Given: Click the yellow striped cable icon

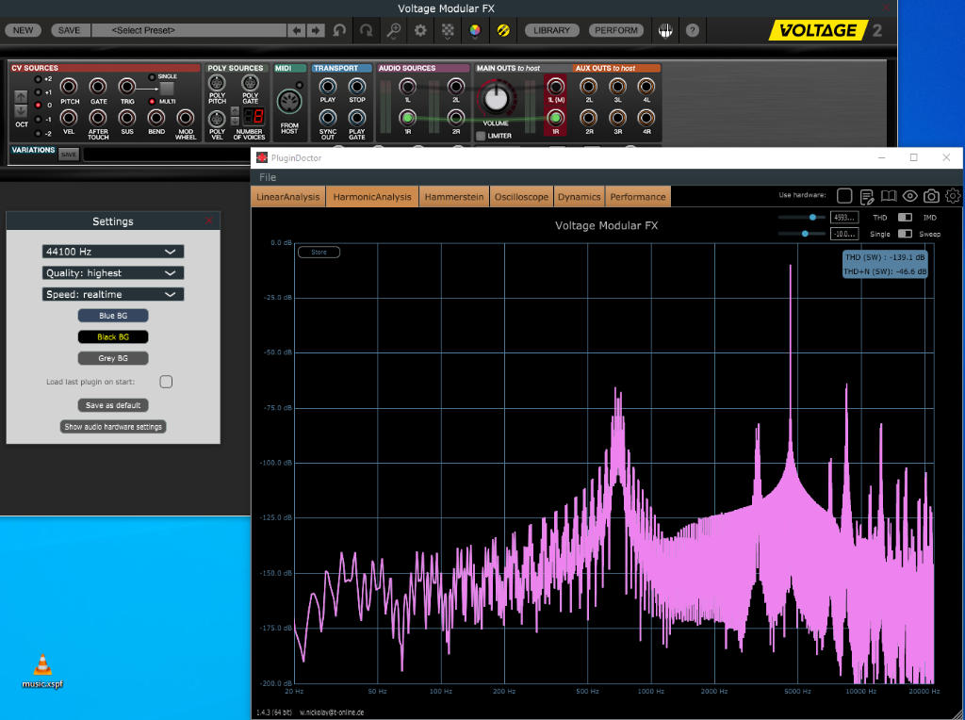Looking at the screenshot, I should tap(503, 30).
